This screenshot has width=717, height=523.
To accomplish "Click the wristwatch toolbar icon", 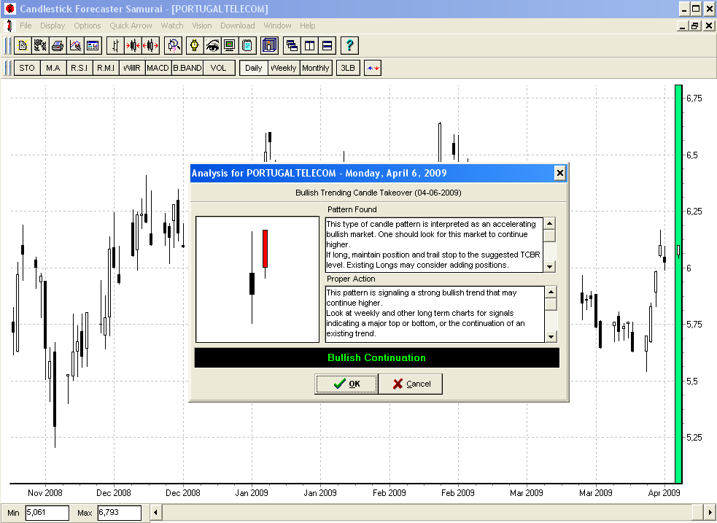I will tap(194, 45).
